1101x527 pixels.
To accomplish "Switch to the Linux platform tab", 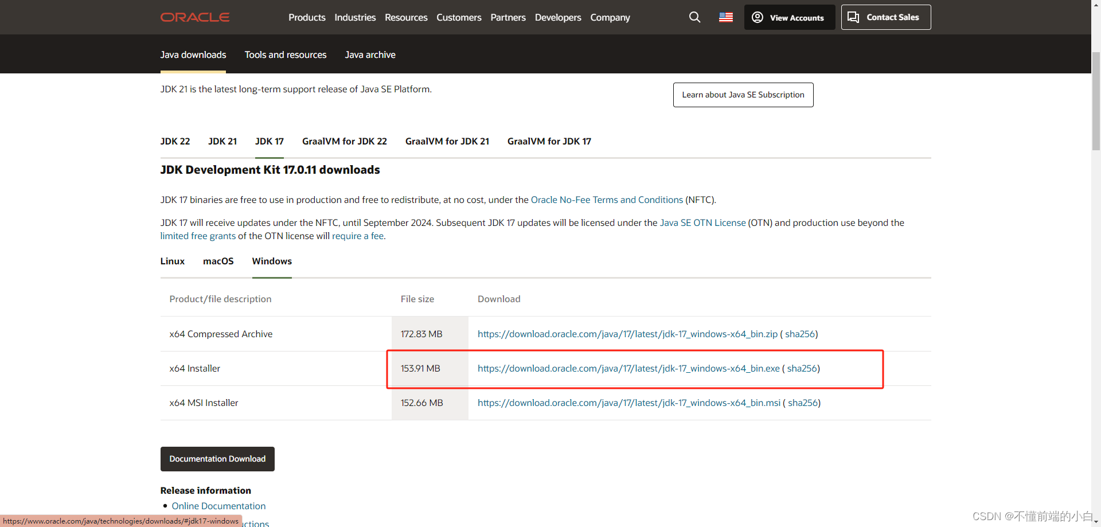I will click(173, 261).
